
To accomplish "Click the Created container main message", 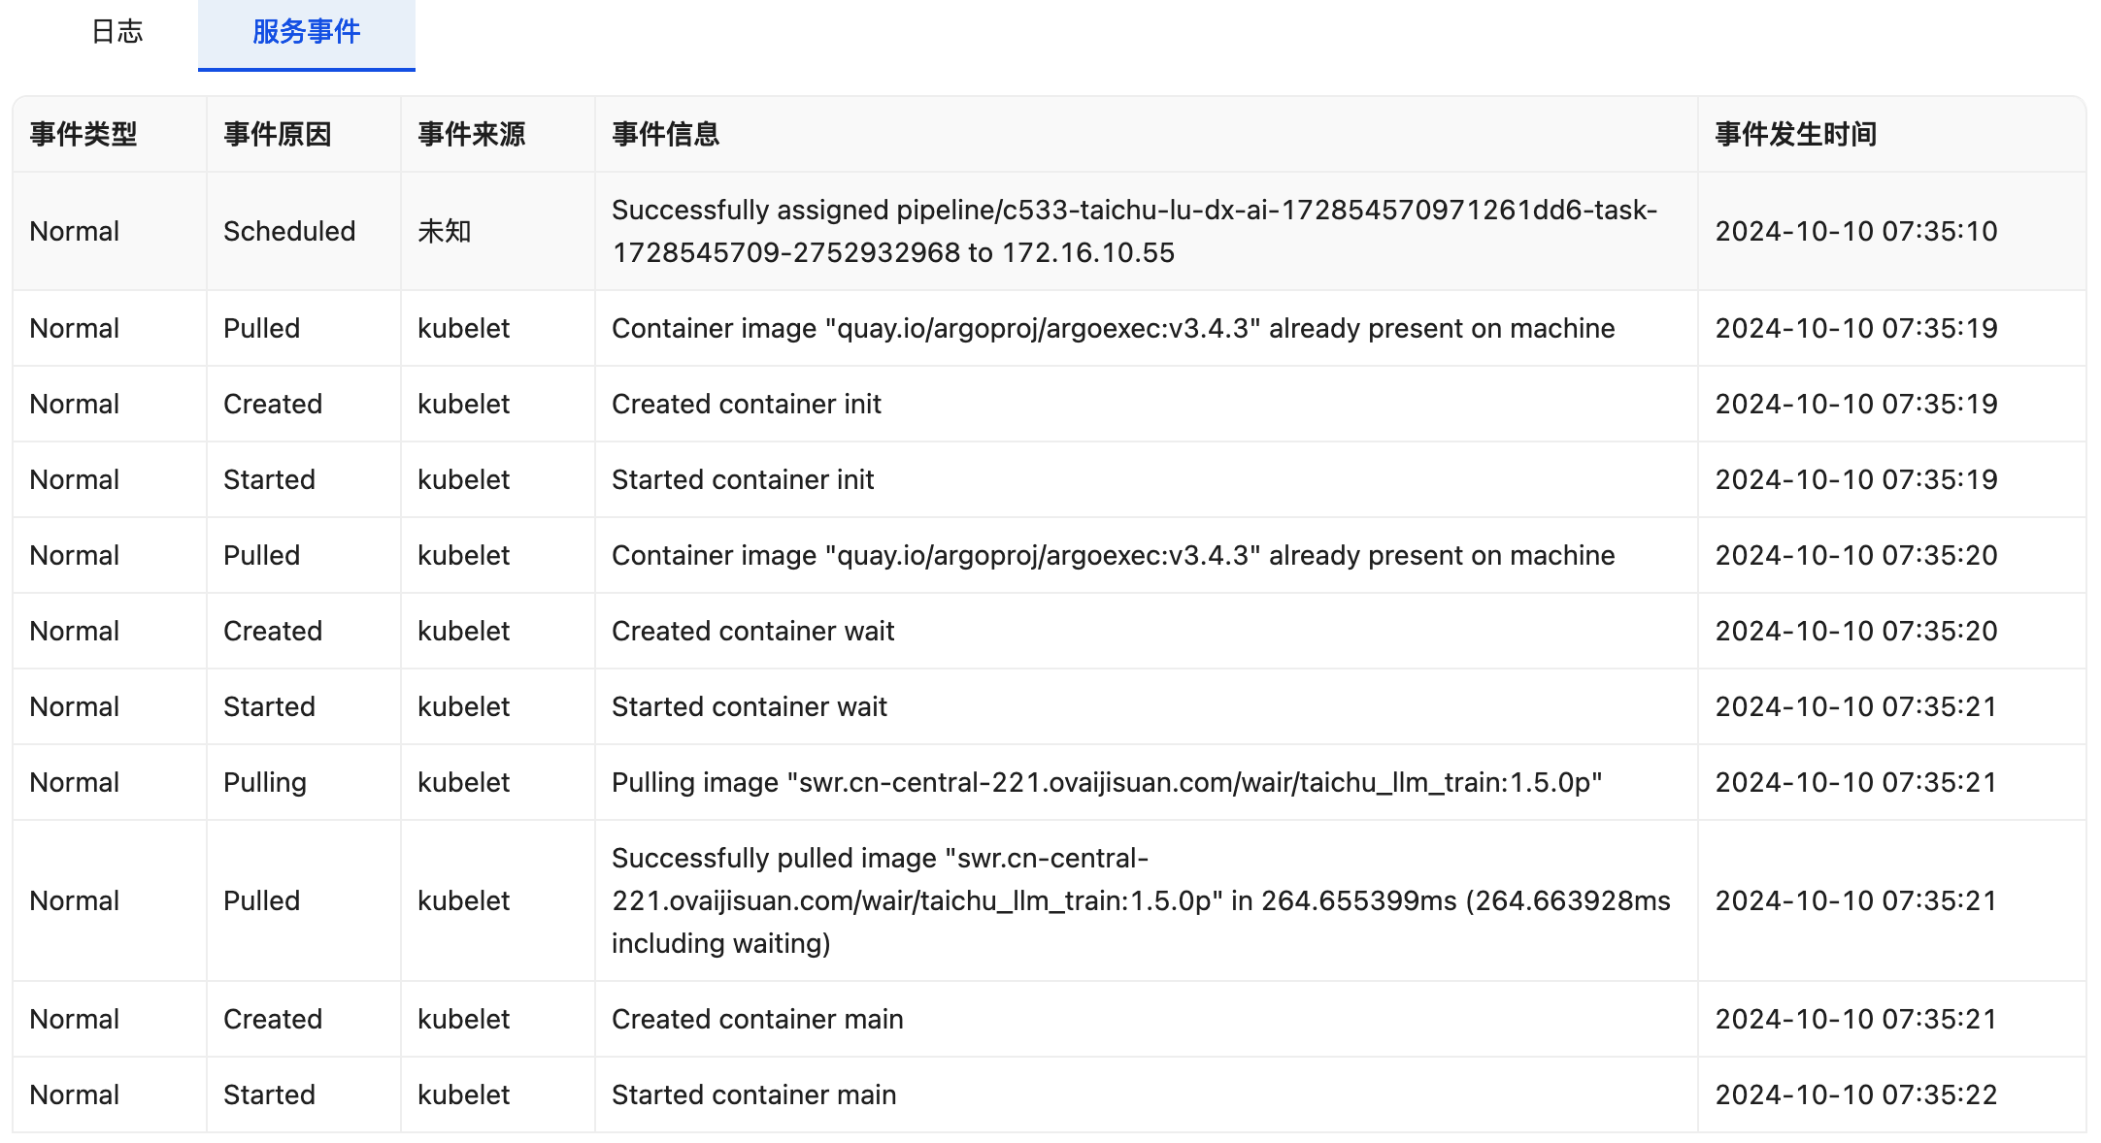I will (757, 1019).
